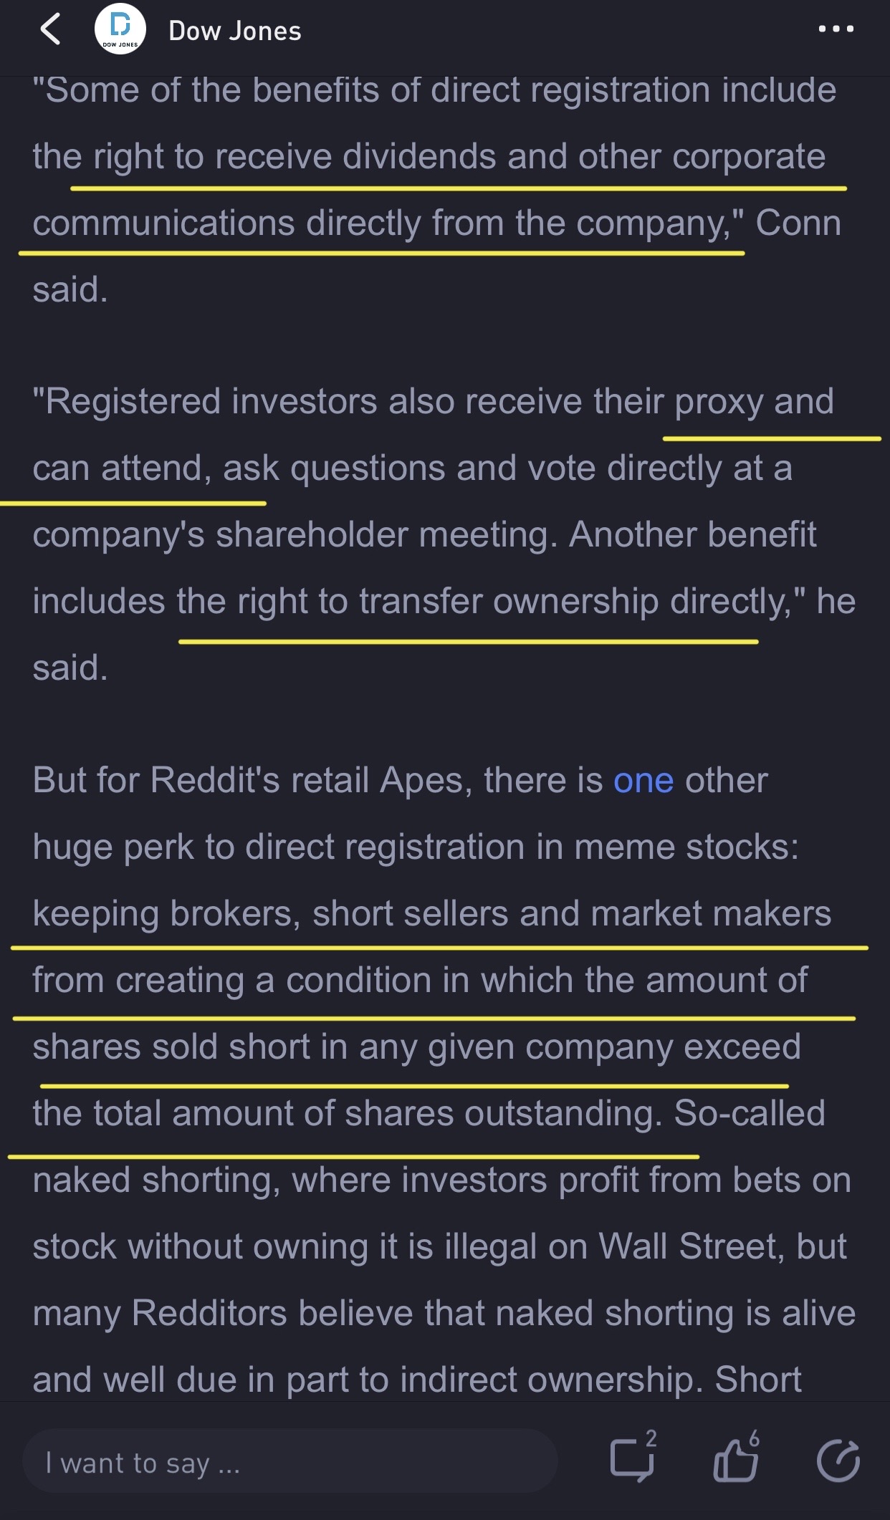Tap the phrase "shareholder meeting"

(387, 535)
